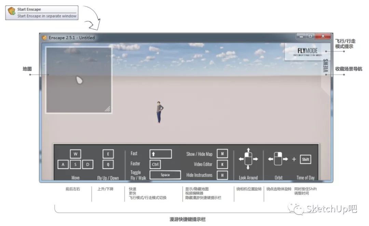Click the D key icon
This screenshot has width=369, height=226.
[x=87, y=164]
